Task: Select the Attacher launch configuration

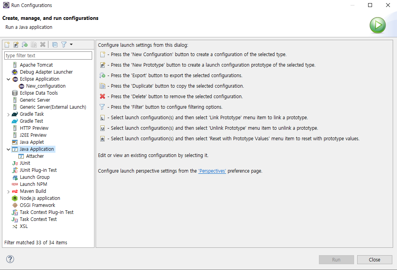Action: [35, 156]
